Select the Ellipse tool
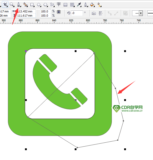The image size is (153, 160). (39, 5)
